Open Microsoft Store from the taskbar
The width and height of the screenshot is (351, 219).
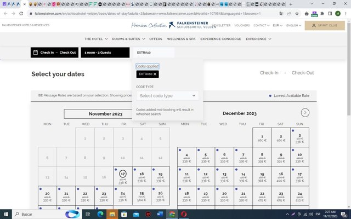coord(124,214)
